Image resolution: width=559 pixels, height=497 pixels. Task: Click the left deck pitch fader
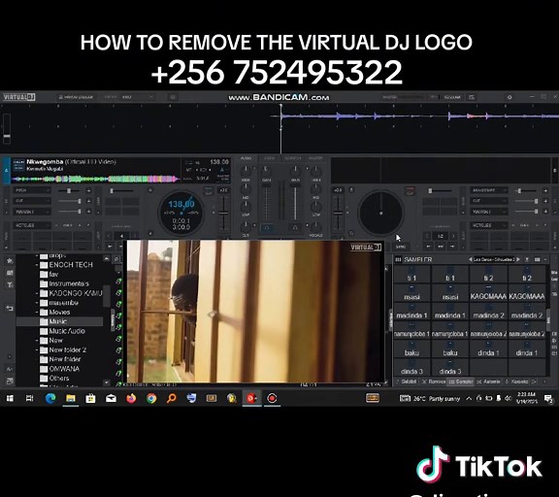click(x=223, y=214)
